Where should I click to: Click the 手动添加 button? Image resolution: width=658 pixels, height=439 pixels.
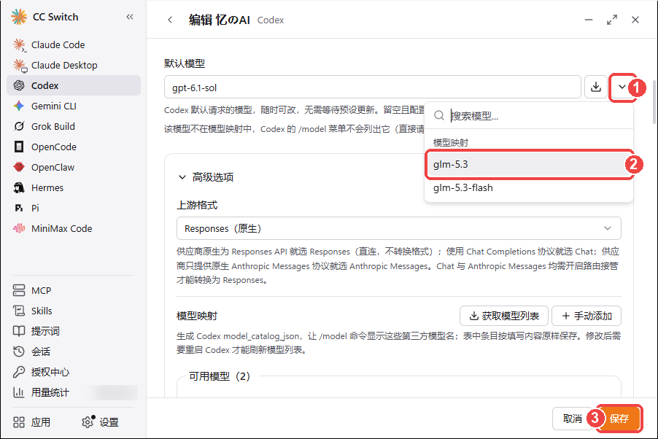[x=587, y=316]
